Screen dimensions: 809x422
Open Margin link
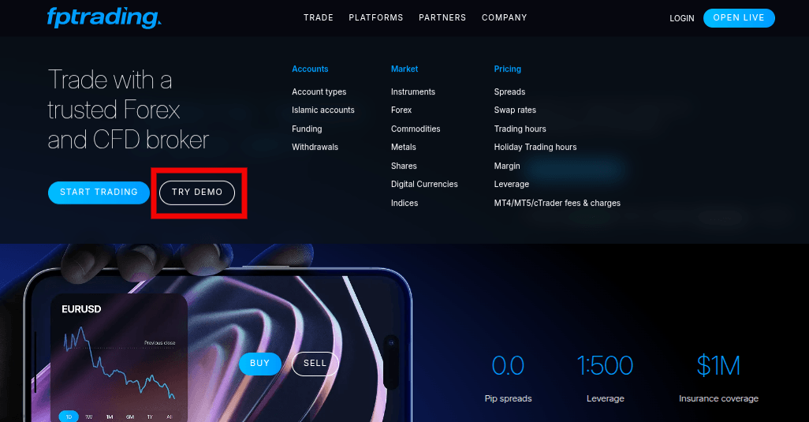pyautogui.click(x=507, y=166)
